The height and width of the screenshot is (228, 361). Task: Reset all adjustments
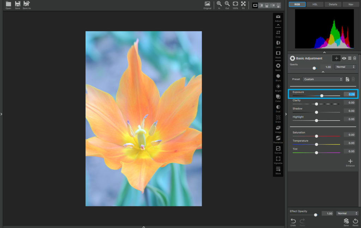coord(355,222)
